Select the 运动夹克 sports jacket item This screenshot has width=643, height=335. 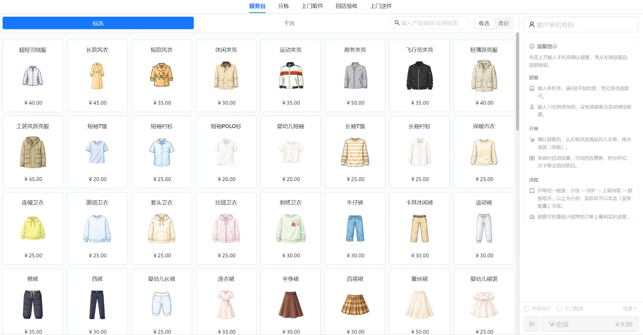pos(291,76)
